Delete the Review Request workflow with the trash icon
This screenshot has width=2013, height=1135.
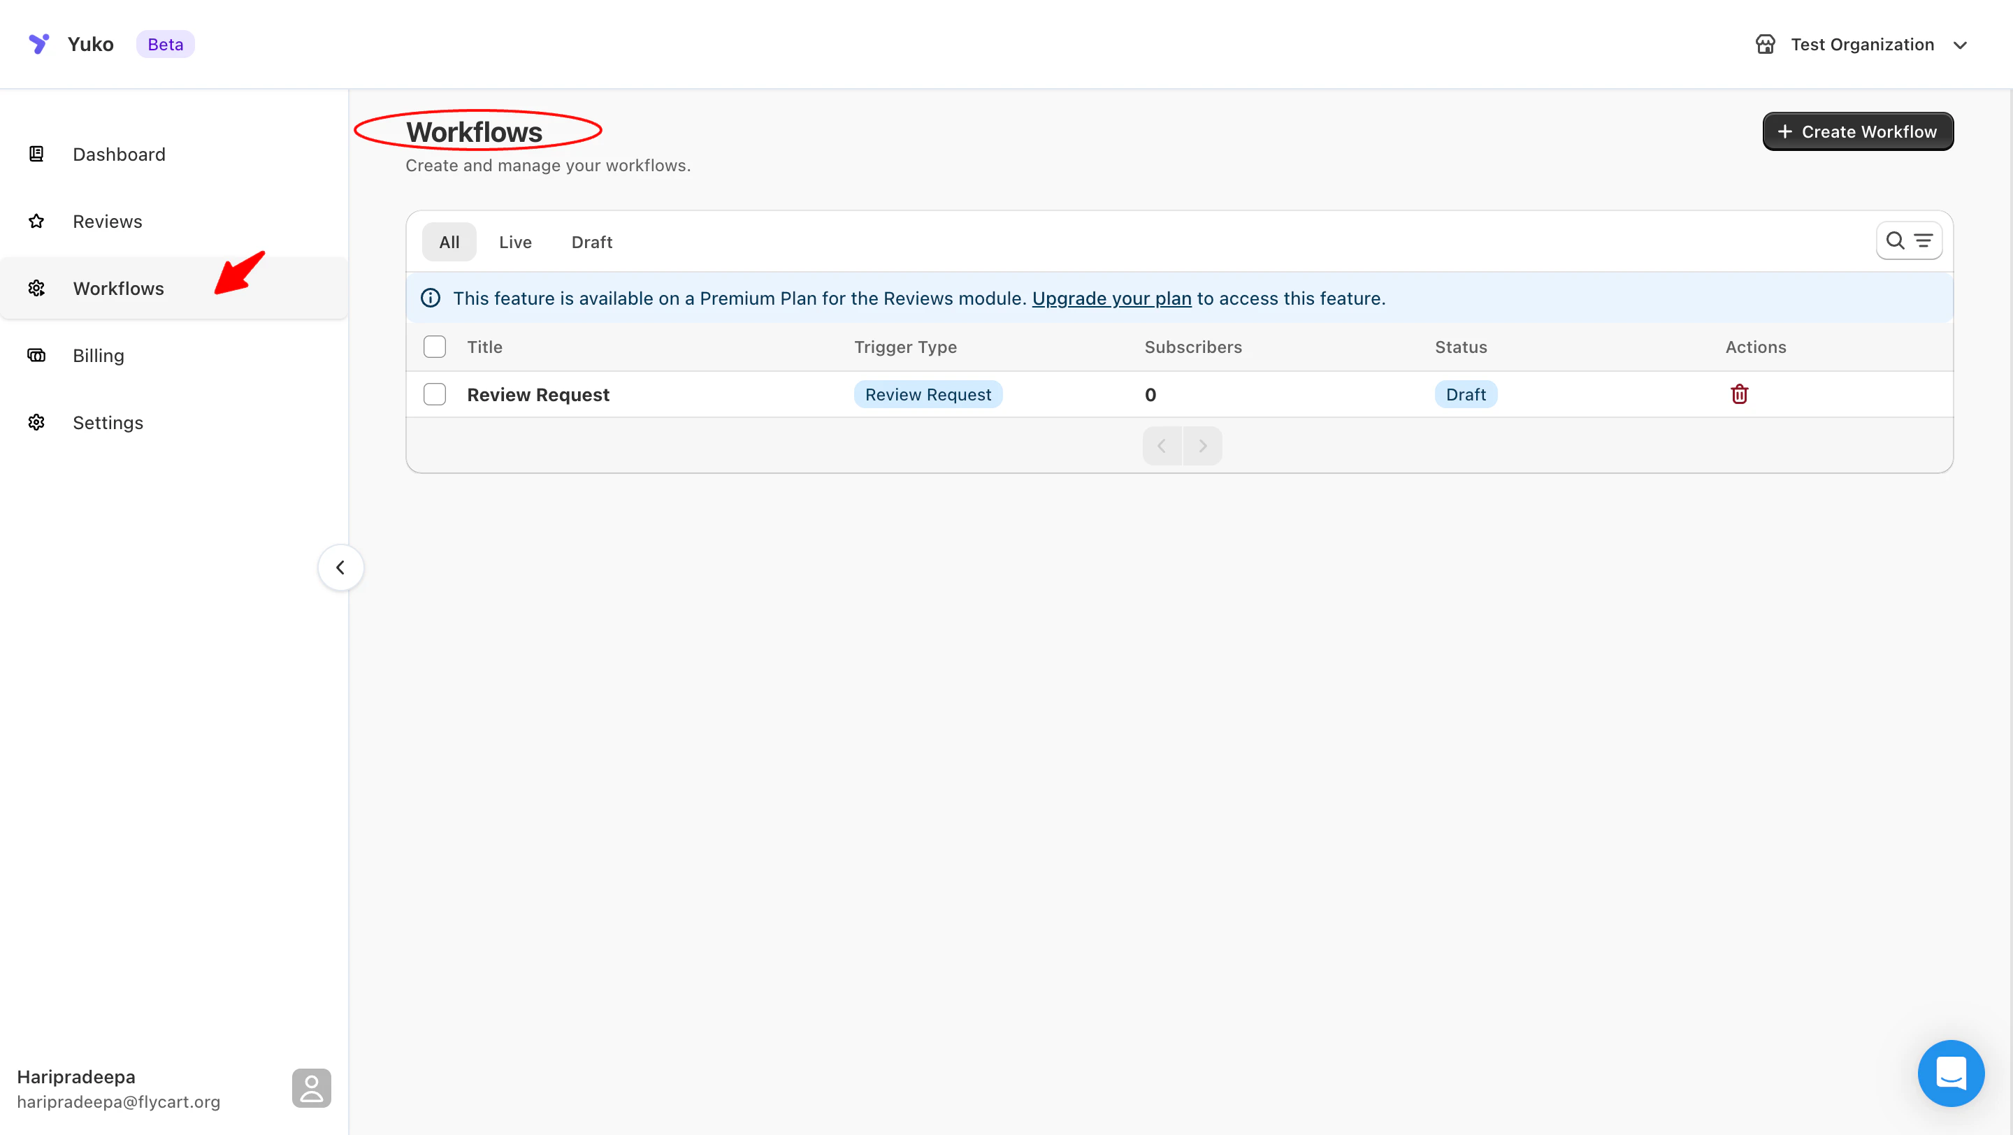tap(1739, 394)
